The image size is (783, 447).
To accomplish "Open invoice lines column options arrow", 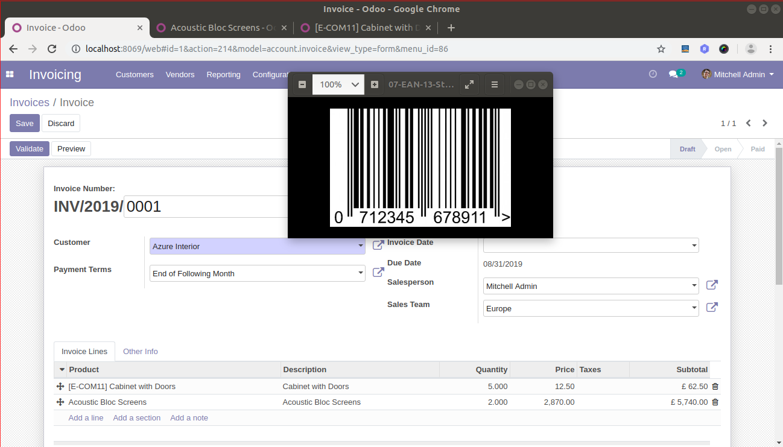I will 62,369.
